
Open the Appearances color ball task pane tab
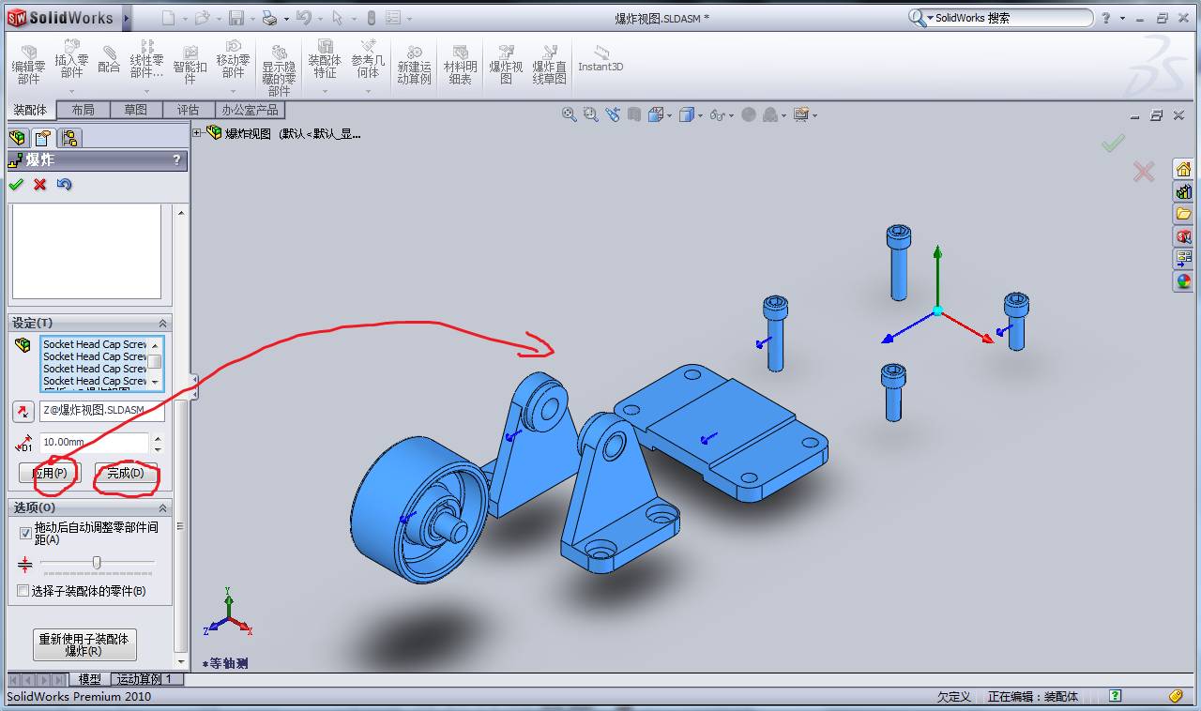1183,280
